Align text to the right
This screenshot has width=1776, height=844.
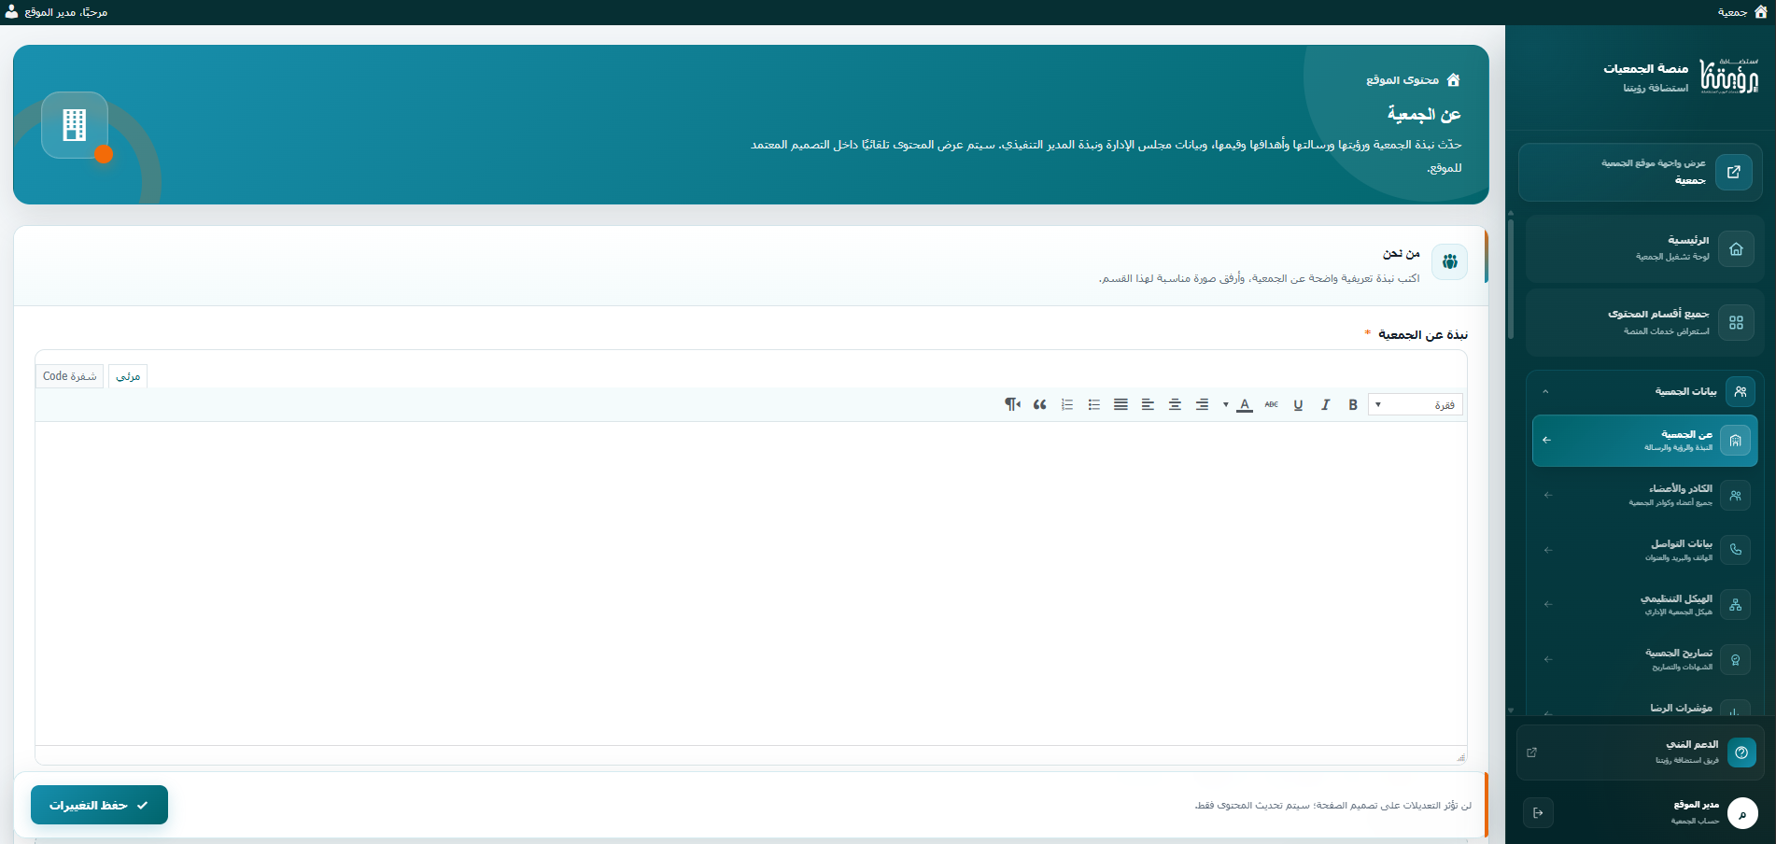tap(1202, 404)
